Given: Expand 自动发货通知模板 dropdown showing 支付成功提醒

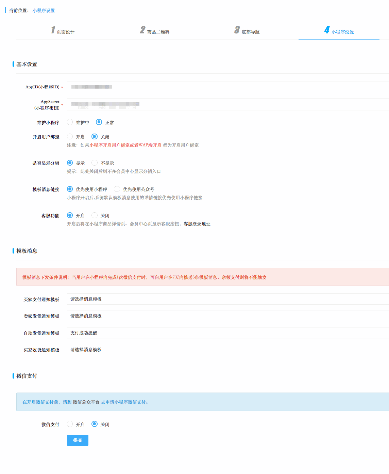Looking at the screenshot, I should (x=228, y=333).
